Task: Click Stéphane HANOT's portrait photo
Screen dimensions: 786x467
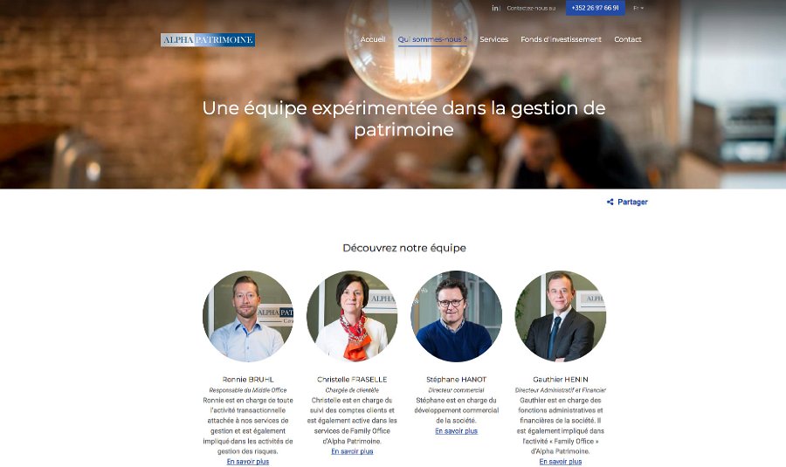Action: 456,316
